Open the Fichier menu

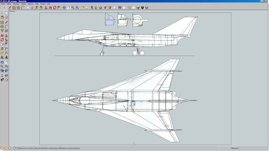(3, 4)
